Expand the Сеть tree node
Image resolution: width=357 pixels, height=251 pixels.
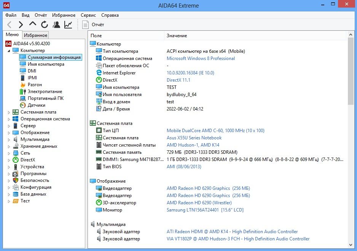(x=9, y=153)
